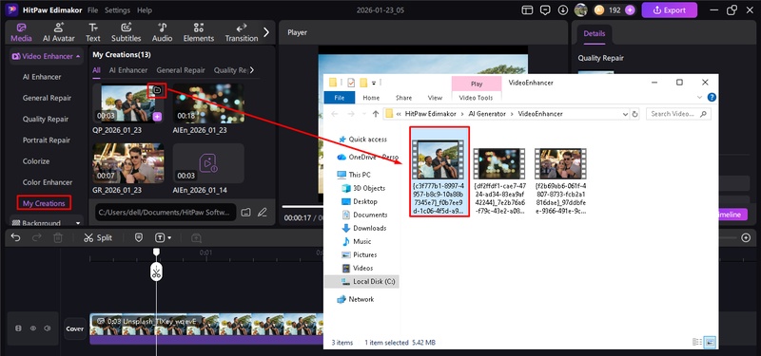Redo the timeline action

coord(36,238)
